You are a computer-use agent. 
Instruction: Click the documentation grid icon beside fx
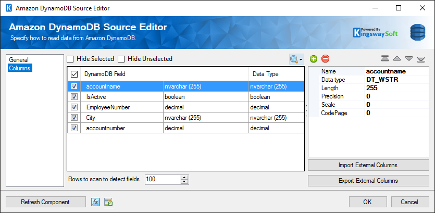108,202
